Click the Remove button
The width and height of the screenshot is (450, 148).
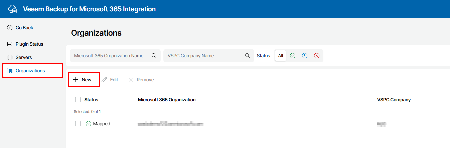pyautogui.click(x=141, y=80)
